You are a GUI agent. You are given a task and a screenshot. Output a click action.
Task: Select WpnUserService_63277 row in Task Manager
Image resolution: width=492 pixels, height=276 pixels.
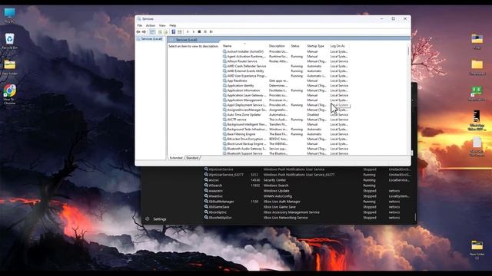coord(308,175)
